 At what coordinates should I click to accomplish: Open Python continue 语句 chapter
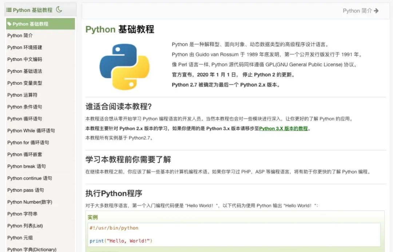(29, 178)
